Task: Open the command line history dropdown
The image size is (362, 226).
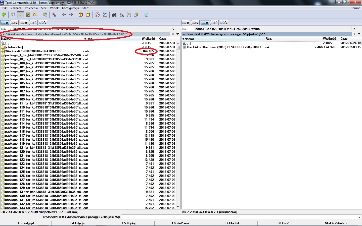Action: click(x=359, y=217)
